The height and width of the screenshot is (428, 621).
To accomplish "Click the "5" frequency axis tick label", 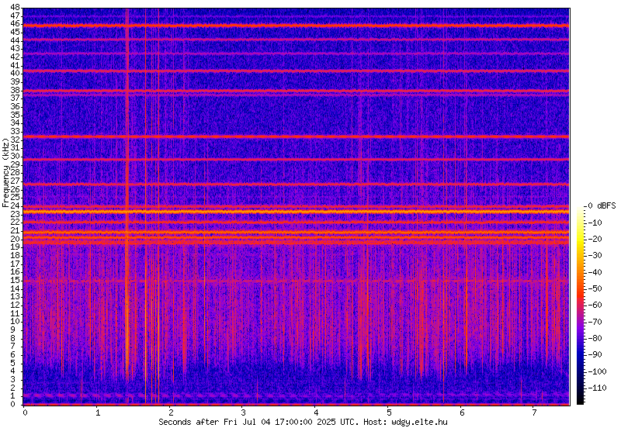I will pyautogui.click(x=13, y=363).
